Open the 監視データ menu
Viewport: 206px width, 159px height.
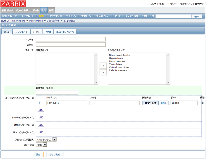coord(7,10)
